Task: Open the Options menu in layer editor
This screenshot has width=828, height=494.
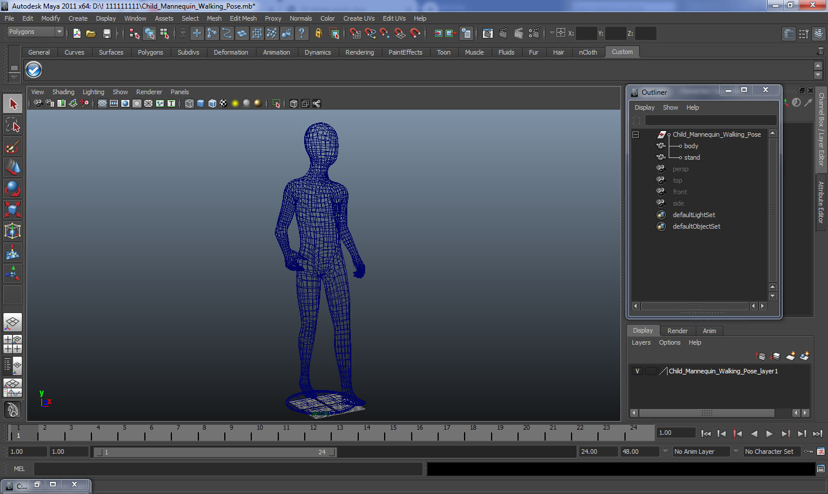Action: click(x=669, y=342)
